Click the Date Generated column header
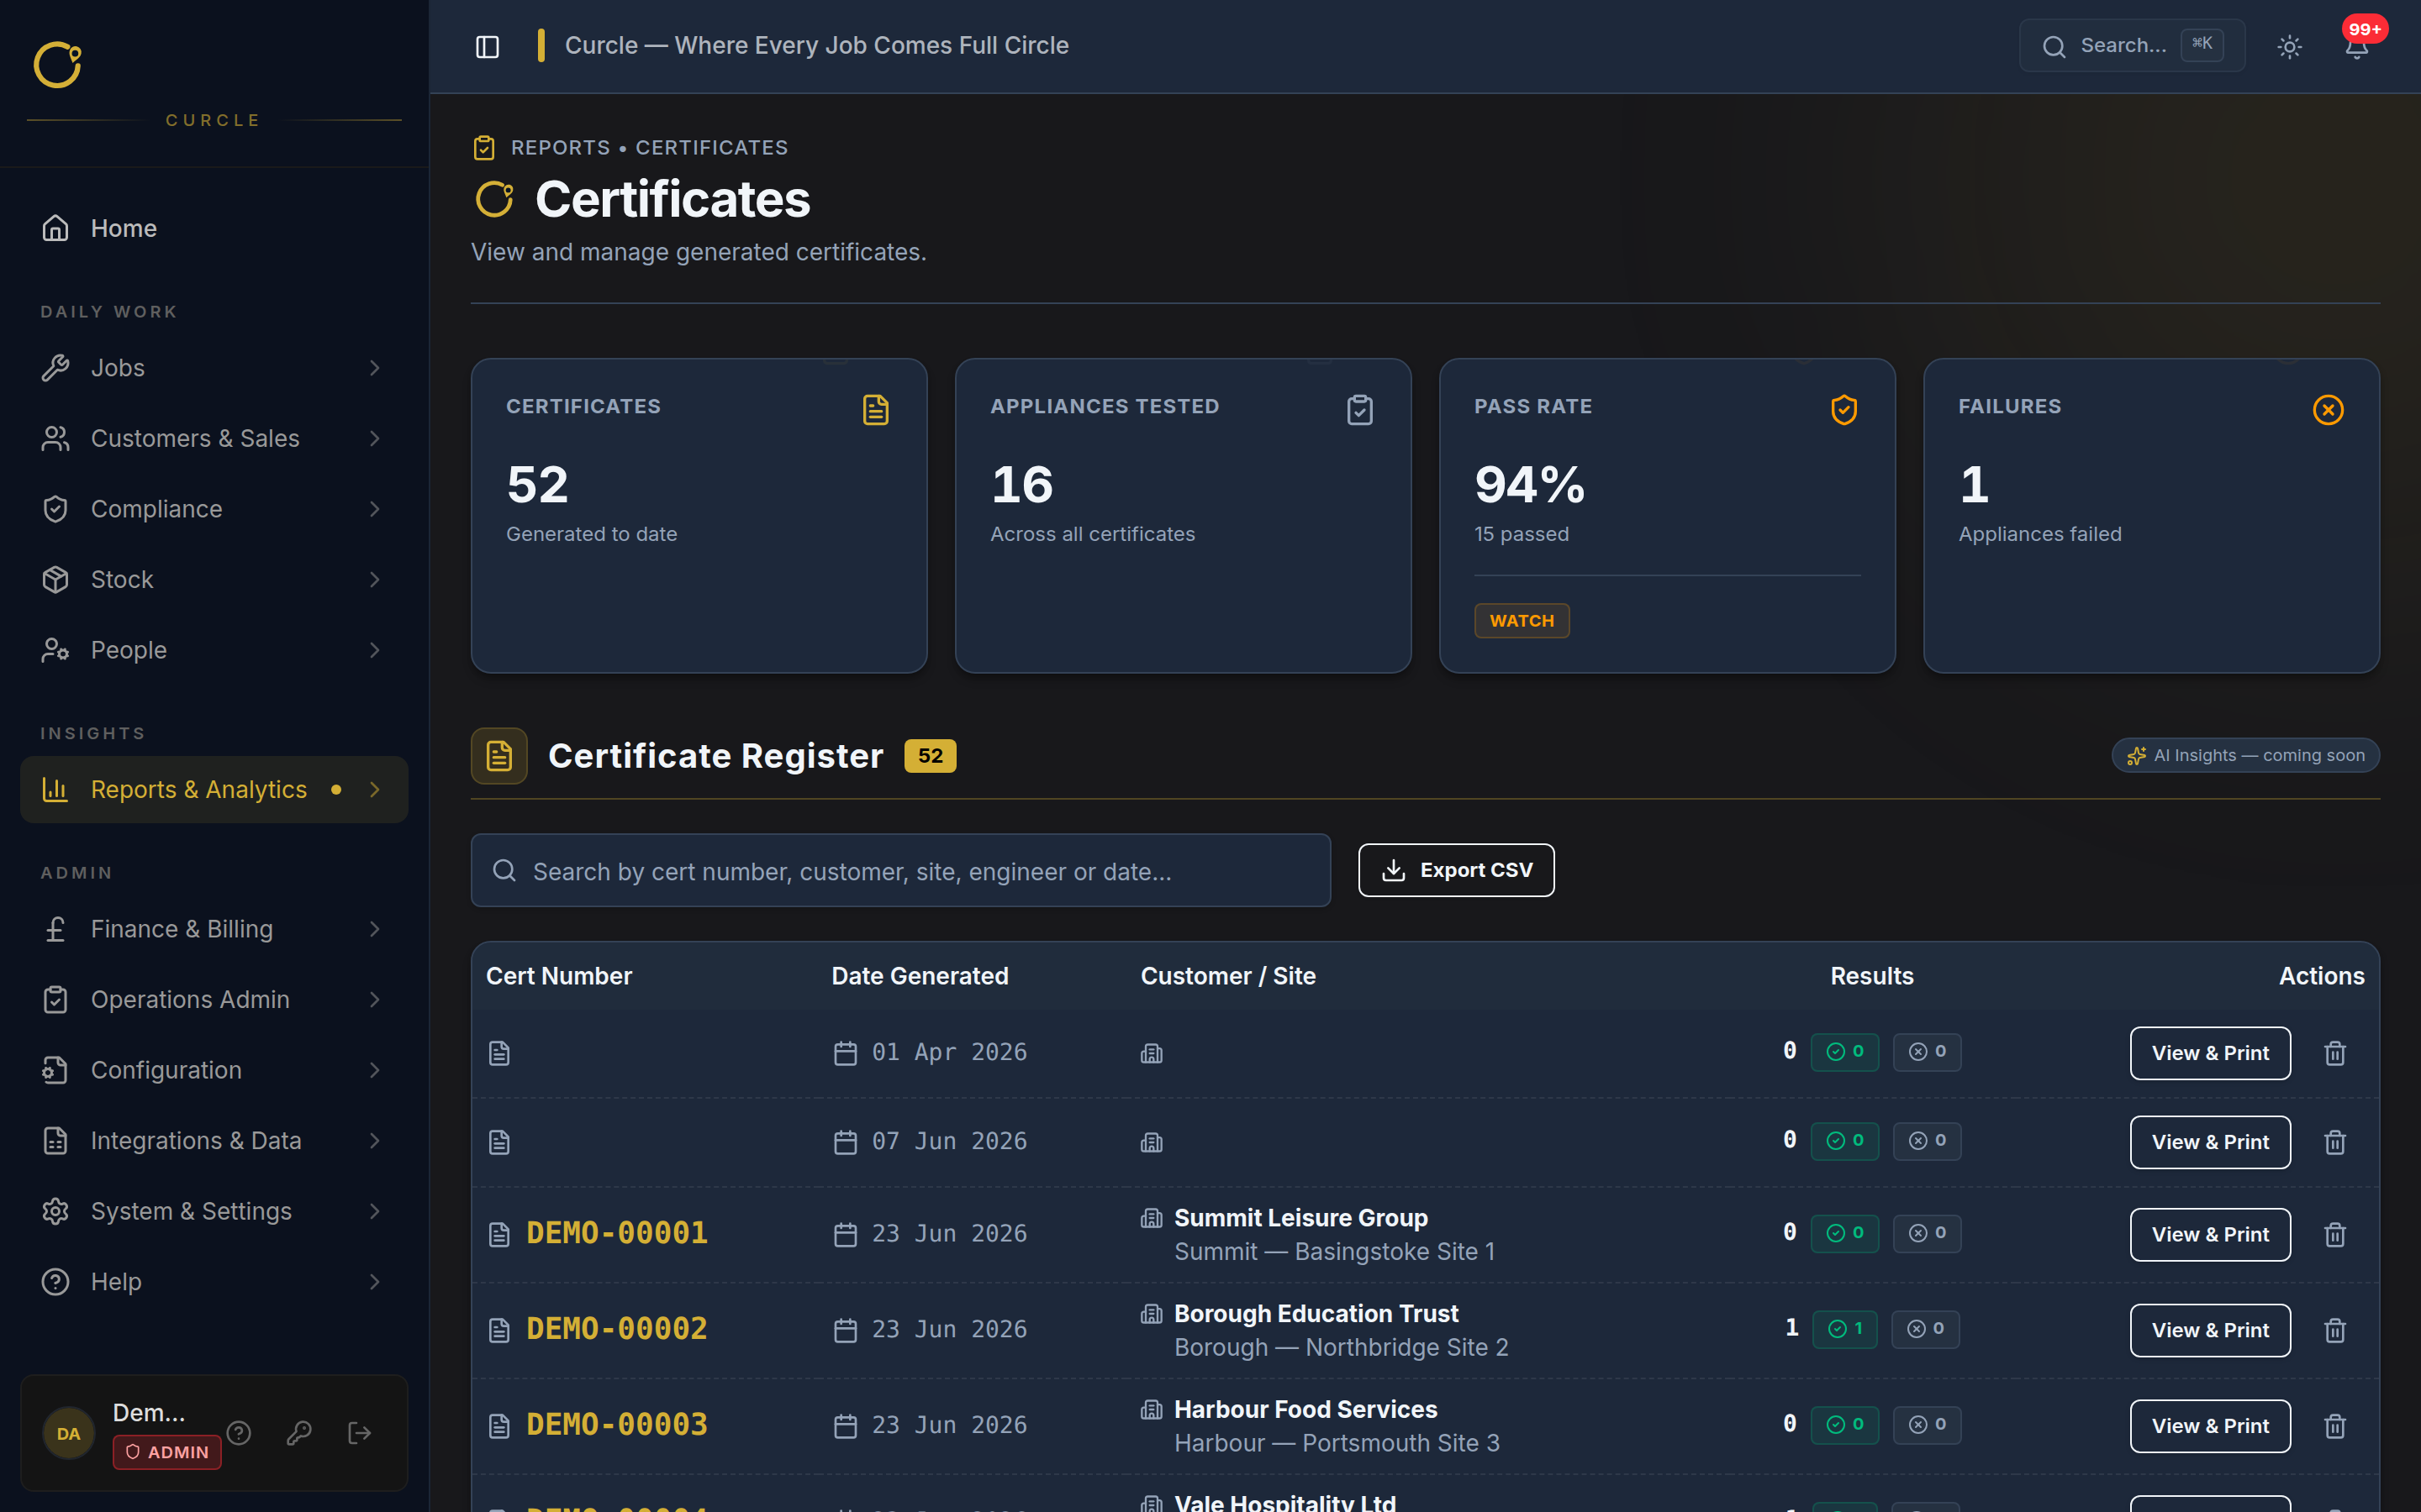The width and height of the screenshot is (2421, 1512). pyautogui.click(x=920, y=976)
